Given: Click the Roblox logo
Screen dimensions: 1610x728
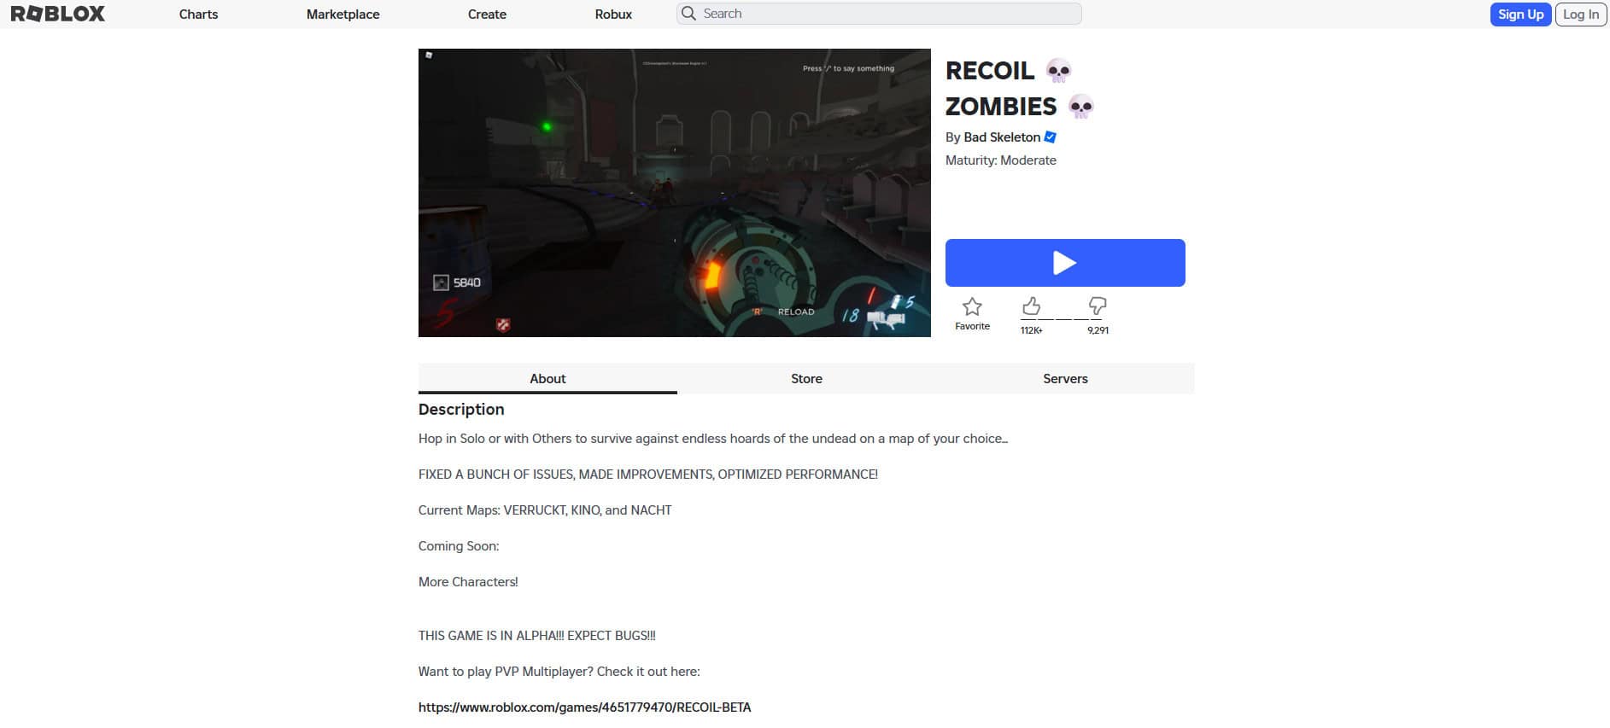Looking at the screenshot, I should click(57, 14).
